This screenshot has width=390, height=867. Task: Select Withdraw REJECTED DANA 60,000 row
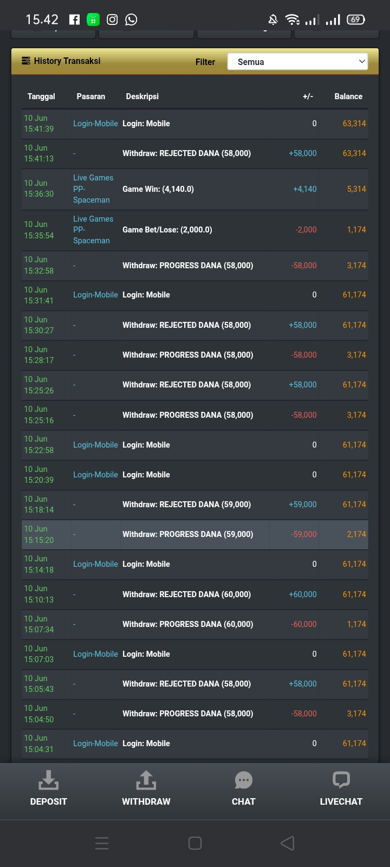pos(195,594)
